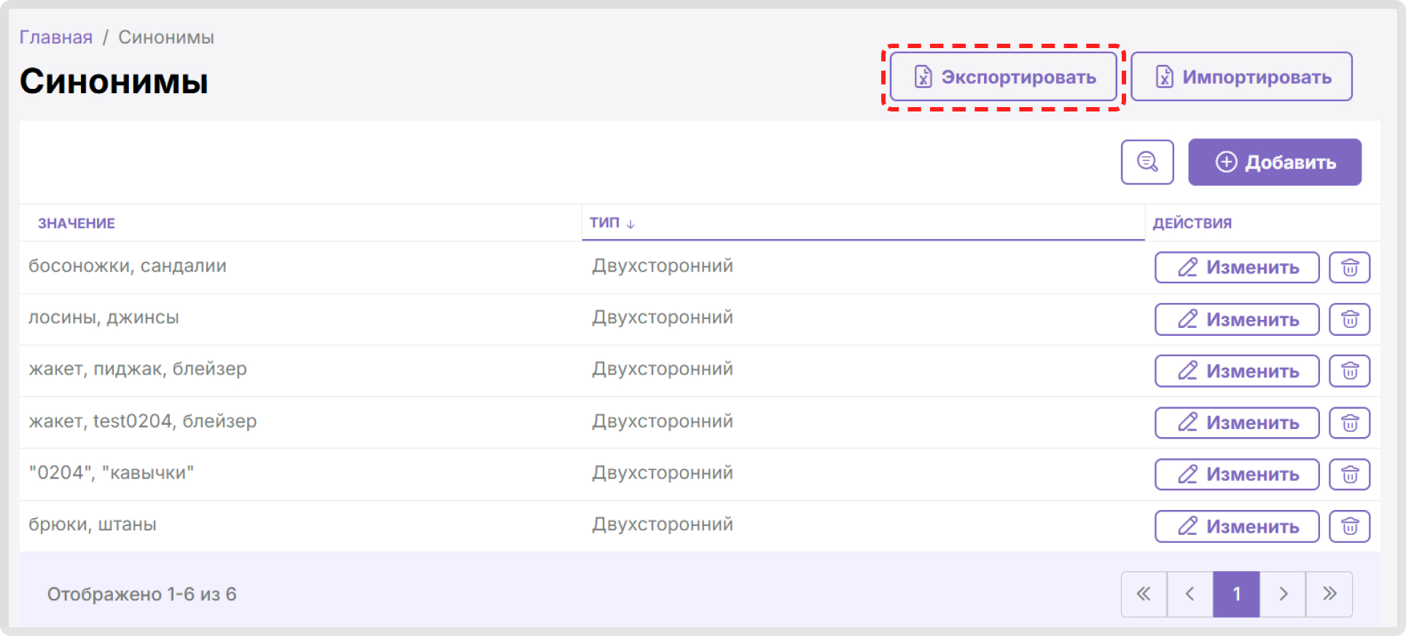This screenshot has width=1406, height=636.
Task: Open the search filter magnifier icon
Action: [1147, 162]
